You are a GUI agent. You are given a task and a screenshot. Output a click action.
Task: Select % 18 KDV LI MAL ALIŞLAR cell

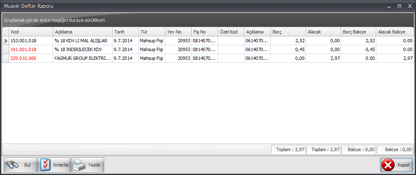[x=82, y=41]
